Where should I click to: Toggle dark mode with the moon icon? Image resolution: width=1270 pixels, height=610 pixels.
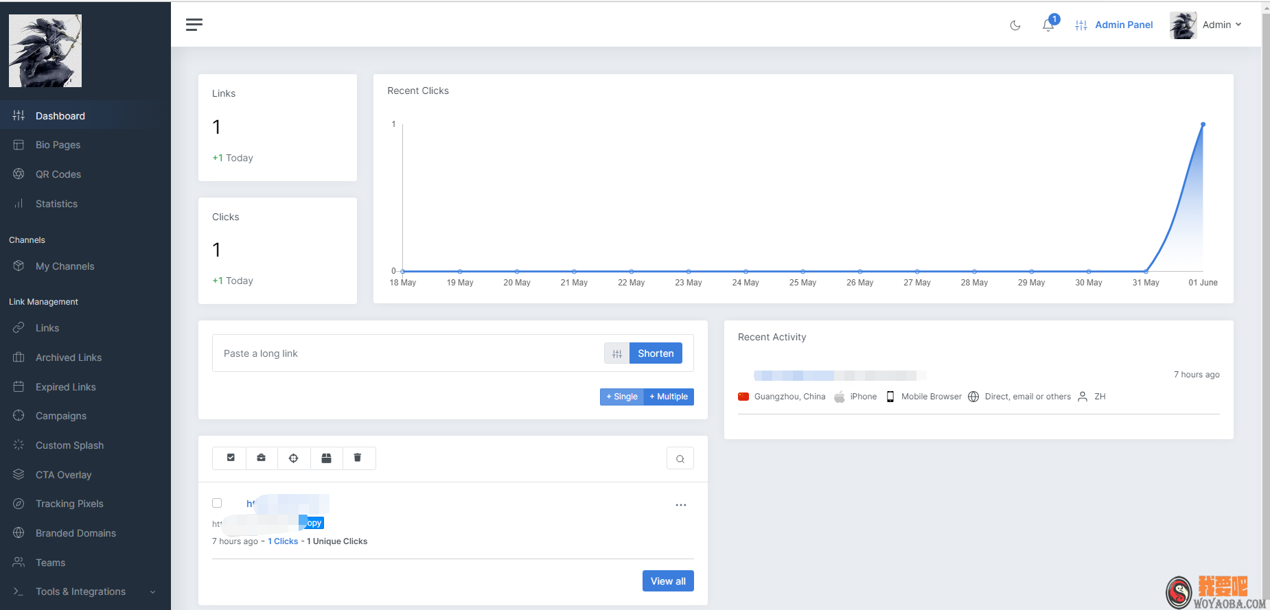coord(1015,25)
